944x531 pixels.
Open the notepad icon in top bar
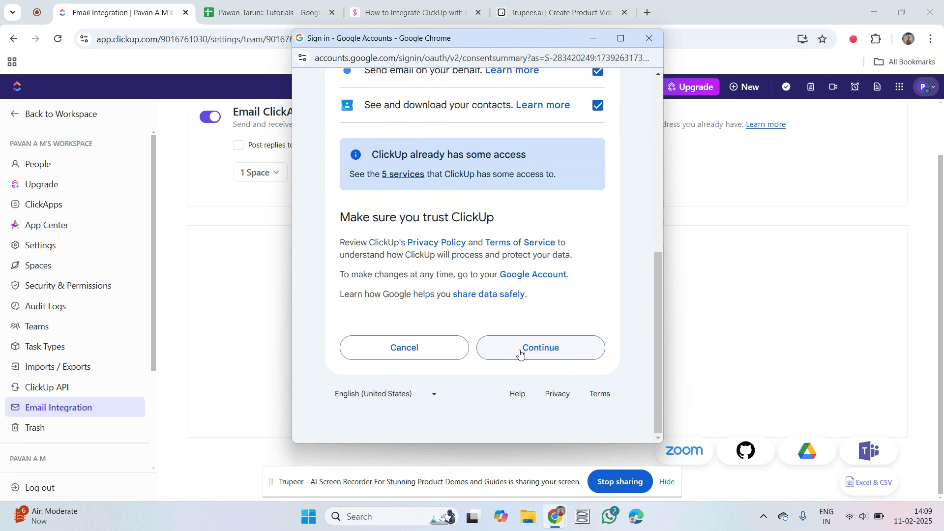(x=811, y=87)
